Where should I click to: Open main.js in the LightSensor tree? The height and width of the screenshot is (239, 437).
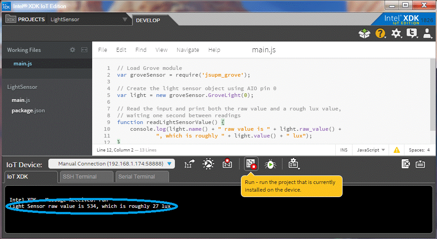21,100
